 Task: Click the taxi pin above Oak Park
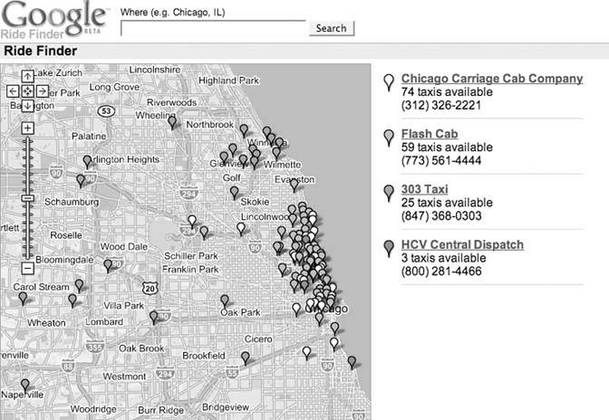point(225,301)
